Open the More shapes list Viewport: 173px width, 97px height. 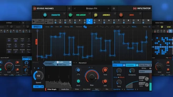134,27
